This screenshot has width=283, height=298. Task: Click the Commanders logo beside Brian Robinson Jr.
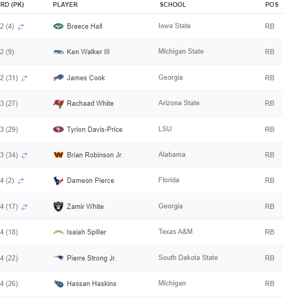point(58,155)
